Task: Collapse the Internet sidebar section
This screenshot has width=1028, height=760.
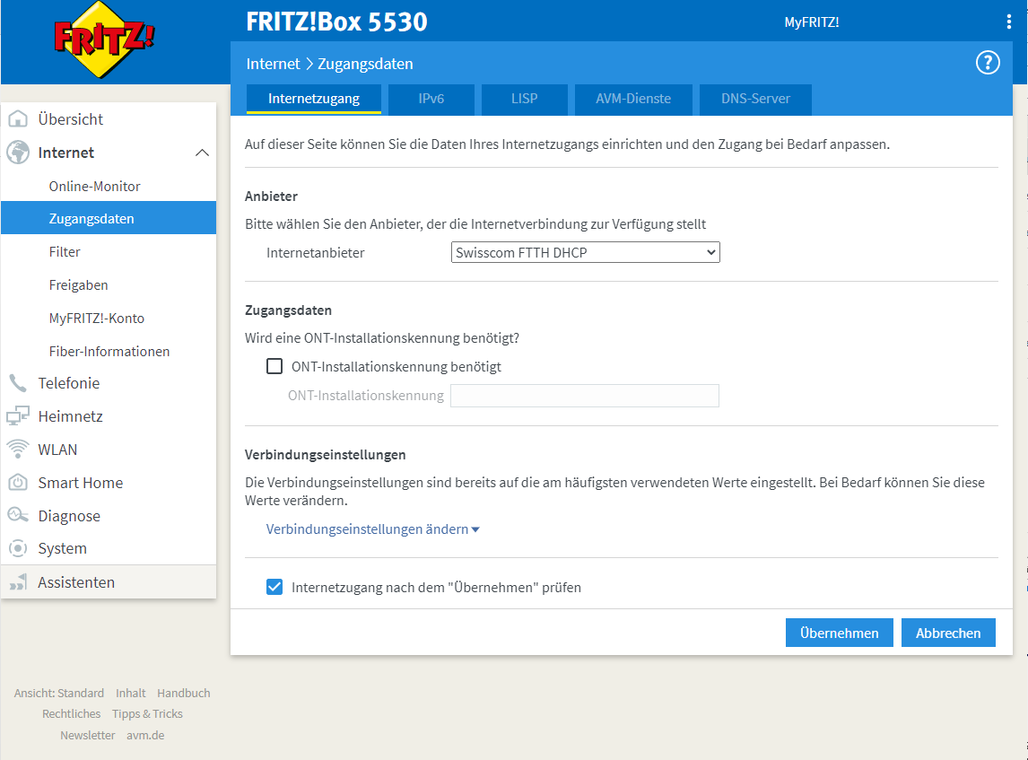Action: pos(204,152)
